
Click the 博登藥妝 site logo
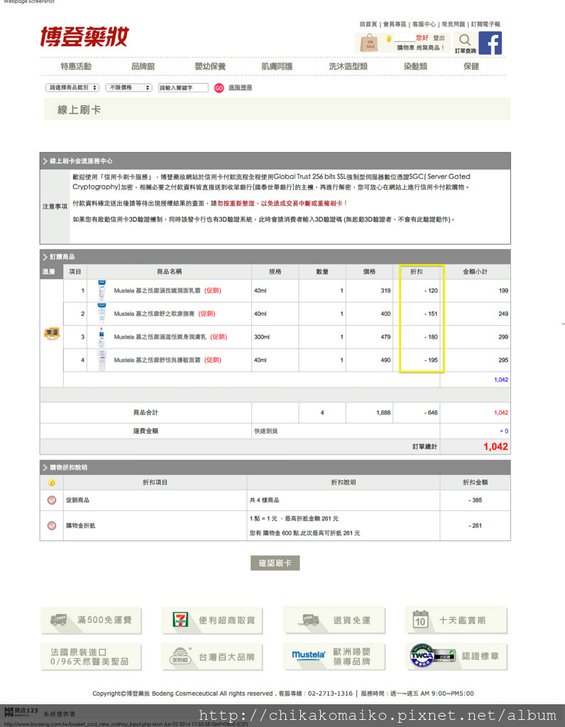click(84, 37)
